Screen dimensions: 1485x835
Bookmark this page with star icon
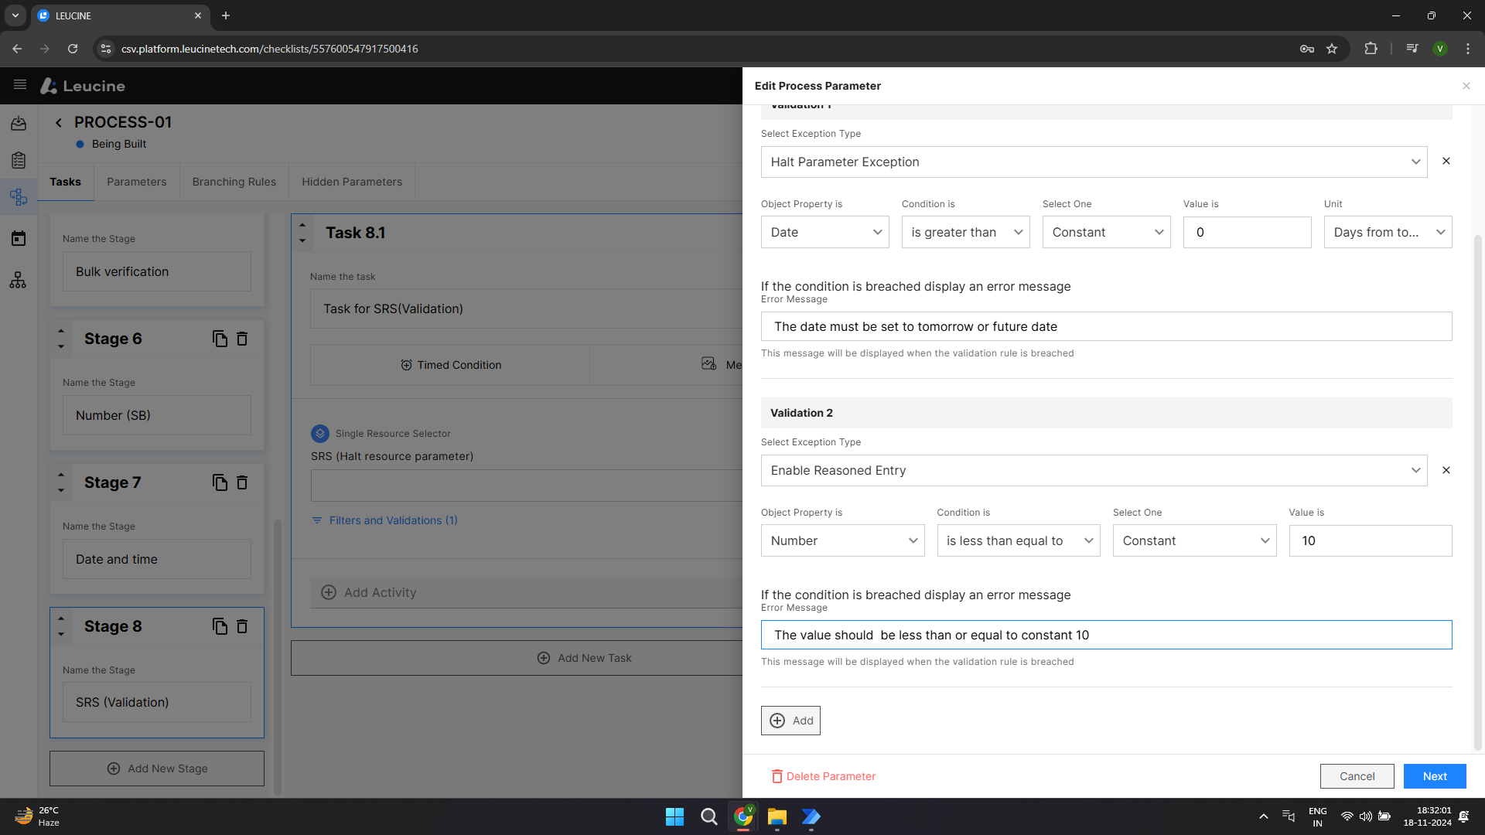click(x=1332, y=49)
